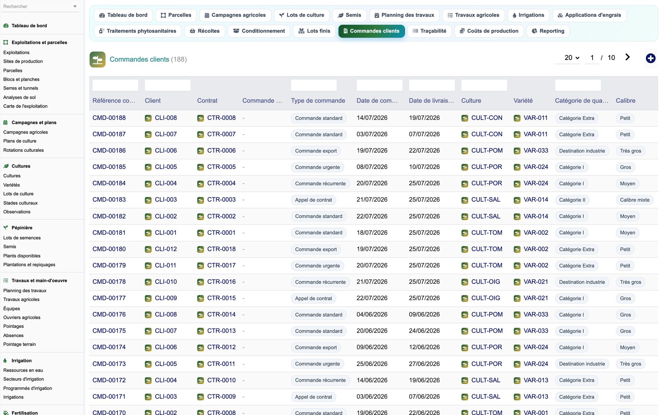670x415 pixels.
Task: Click the contract icon beside CTR-0007
Action: pyautogui.click(x=201, y=134)
